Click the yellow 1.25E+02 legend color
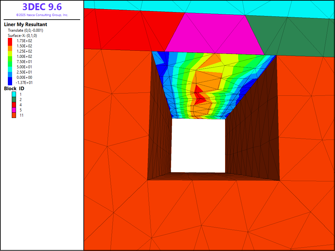 [x=10, y=51]
